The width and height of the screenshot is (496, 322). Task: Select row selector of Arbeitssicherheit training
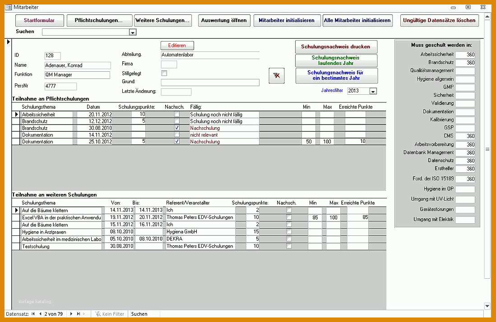click(x=16, y=115)
